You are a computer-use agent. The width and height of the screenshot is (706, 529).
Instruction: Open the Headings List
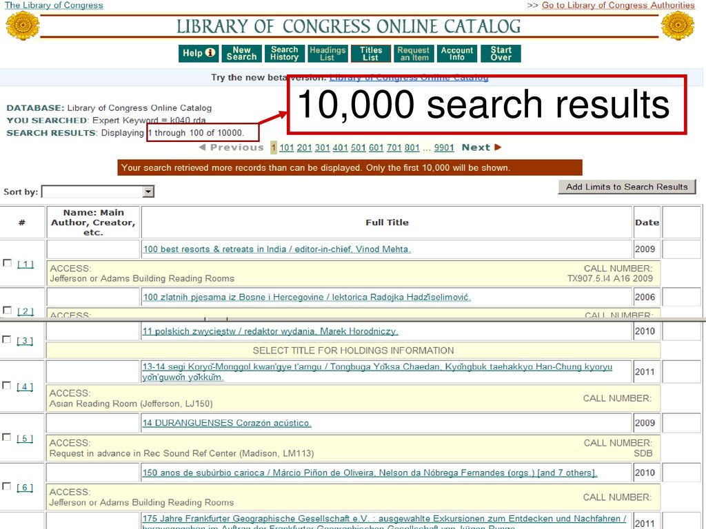pyautogui.click(x=327, y=53)
